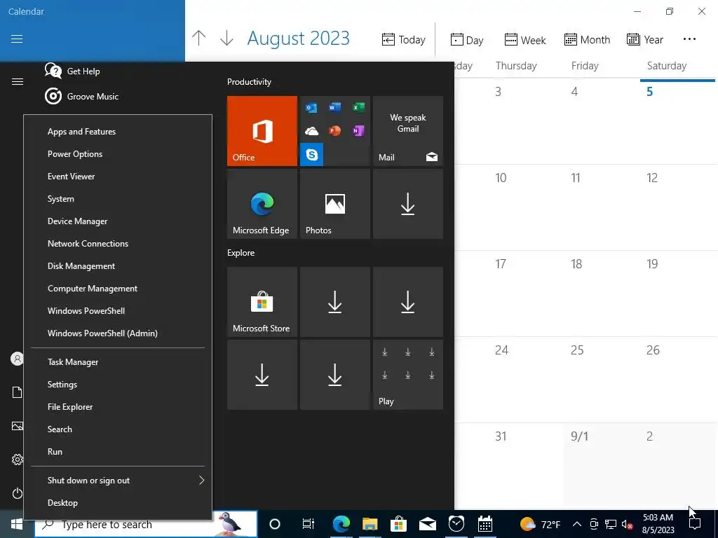Click taskbar search box

146,524
